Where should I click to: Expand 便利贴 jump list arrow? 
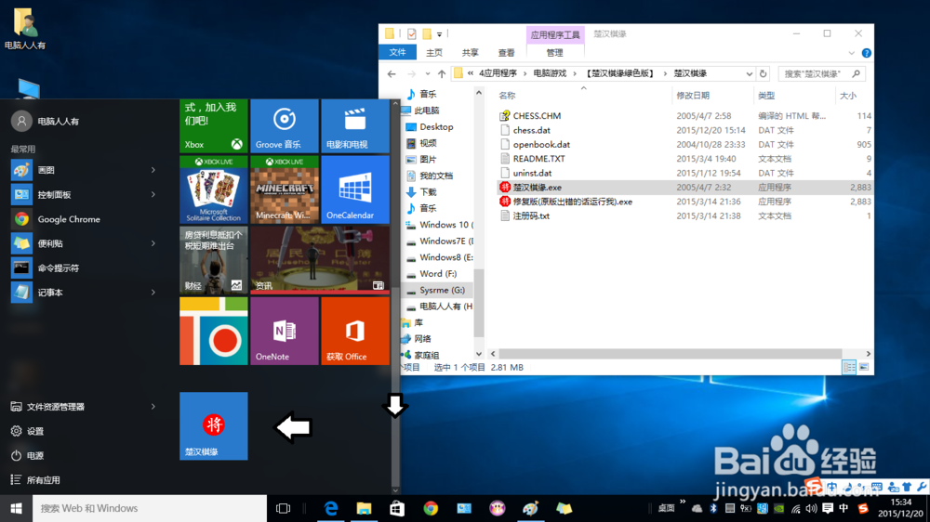[153, 243]
